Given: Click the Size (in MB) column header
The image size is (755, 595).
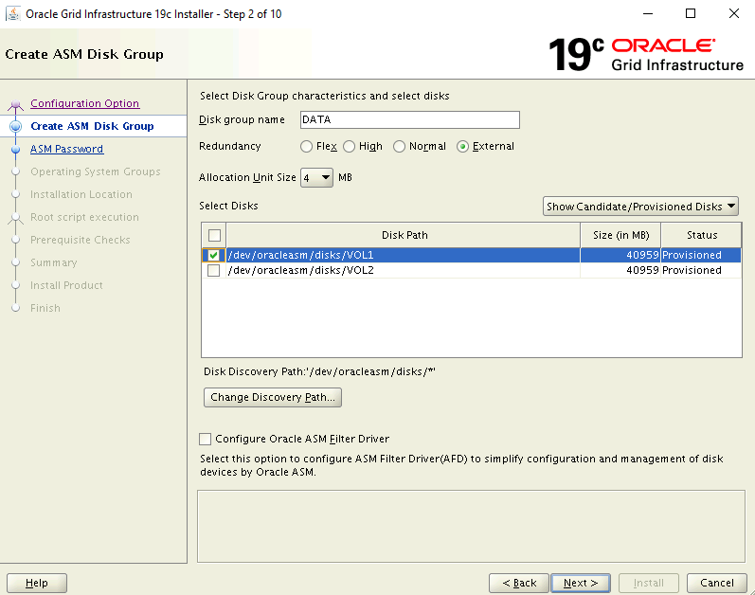Looking at the screenshot, I should tap(620, 235).
